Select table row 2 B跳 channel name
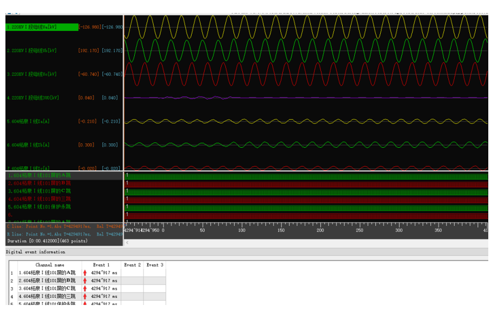491x324 pixels. point(47,281)
